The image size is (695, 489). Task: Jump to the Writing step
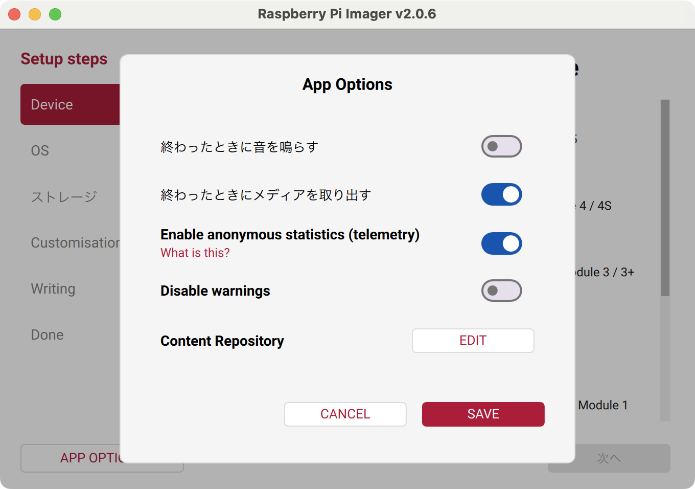tap(71, 288)
